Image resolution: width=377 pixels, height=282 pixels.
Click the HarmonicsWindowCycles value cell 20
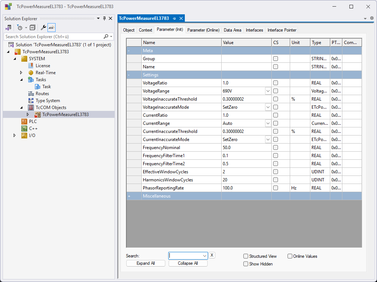(246, 180)
